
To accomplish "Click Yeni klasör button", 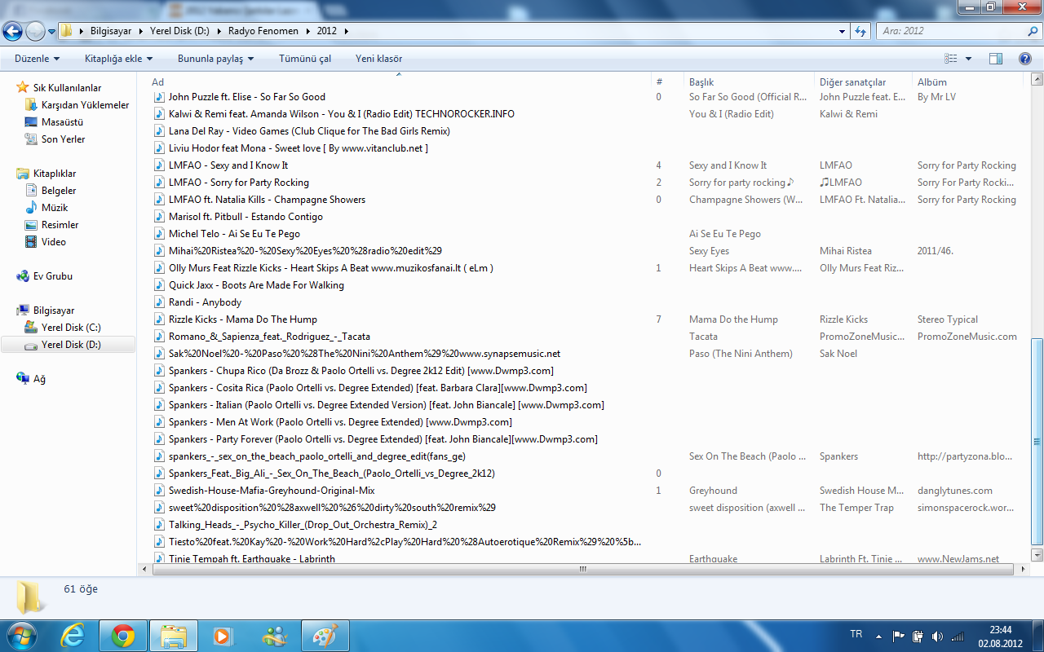I will tap(378, 59).
